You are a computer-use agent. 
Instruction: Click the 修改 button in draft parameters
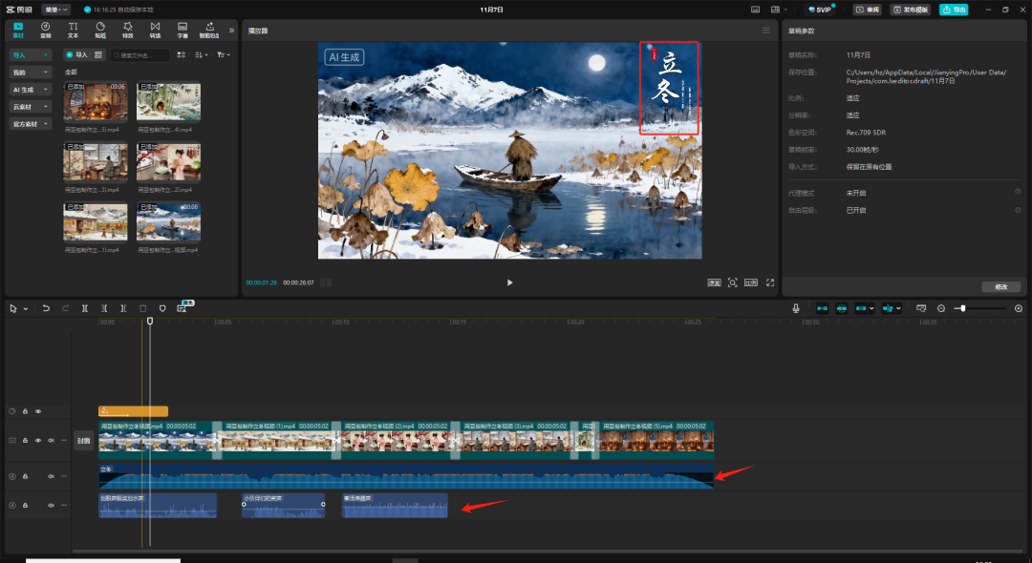click(x=1000, y=286)
